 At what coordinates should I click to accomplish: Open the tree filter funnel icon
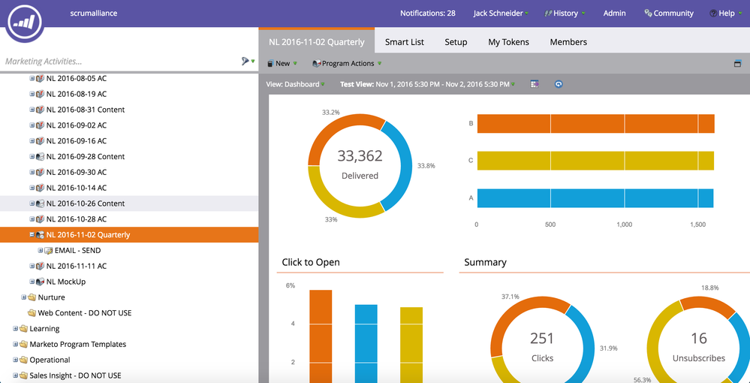[245, 62]
